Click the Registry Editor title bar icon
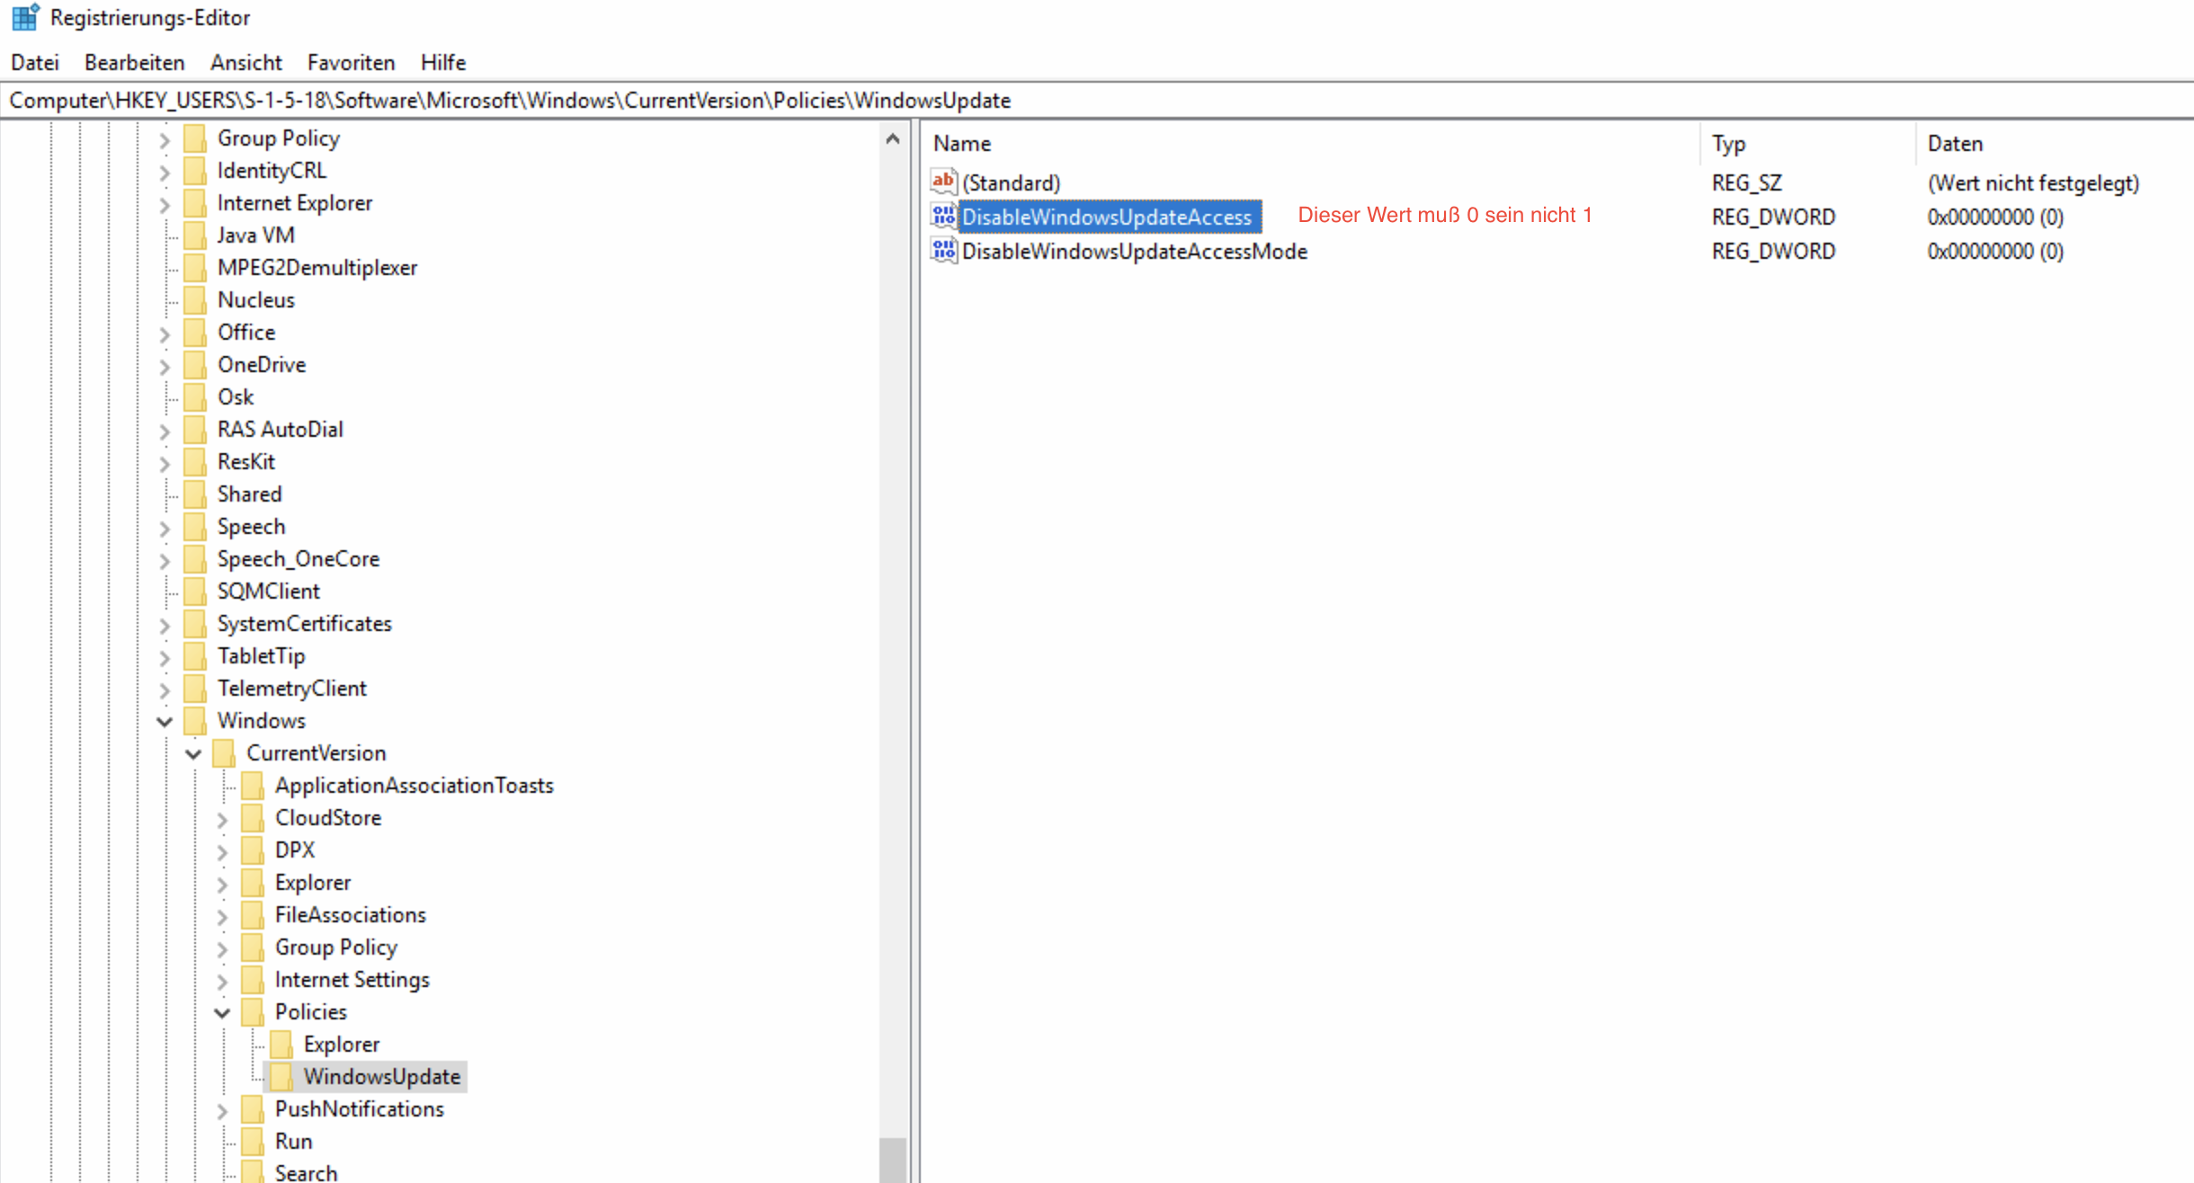Screen dimensions: 2194x1183 [25, 17]
